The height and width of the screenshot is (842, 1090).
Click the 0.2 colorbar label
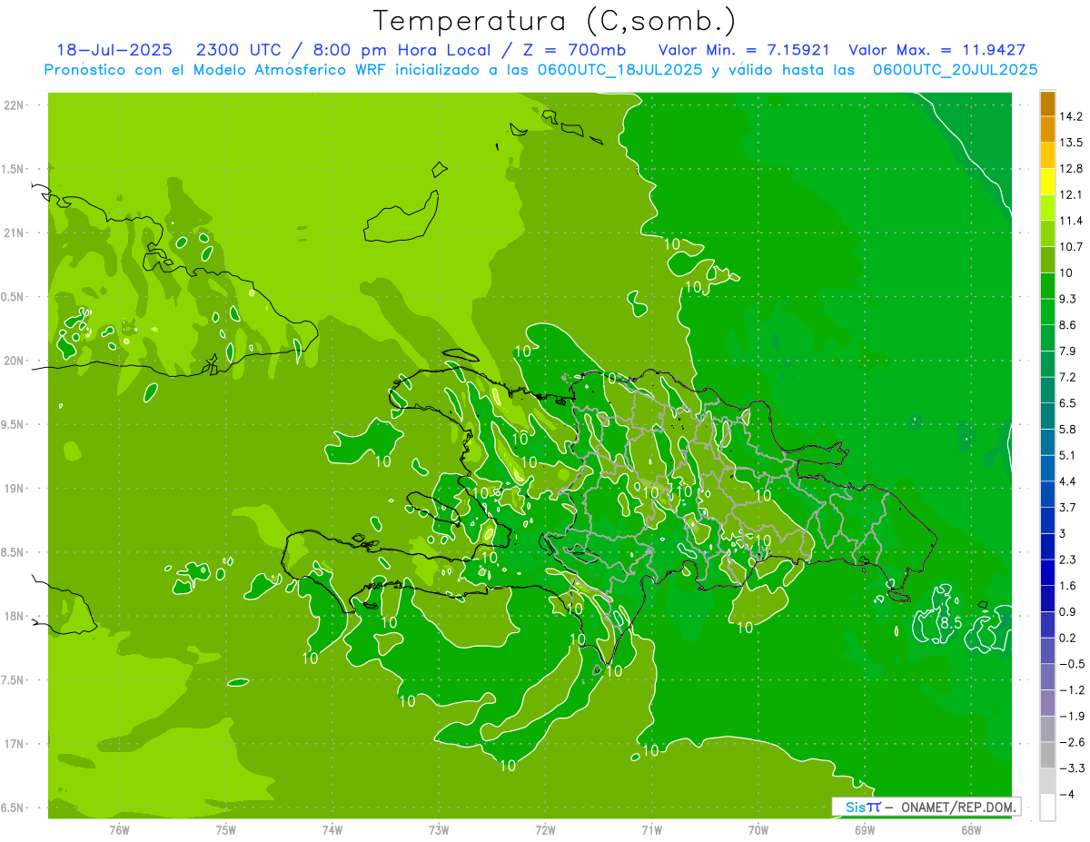(1068, 639)
